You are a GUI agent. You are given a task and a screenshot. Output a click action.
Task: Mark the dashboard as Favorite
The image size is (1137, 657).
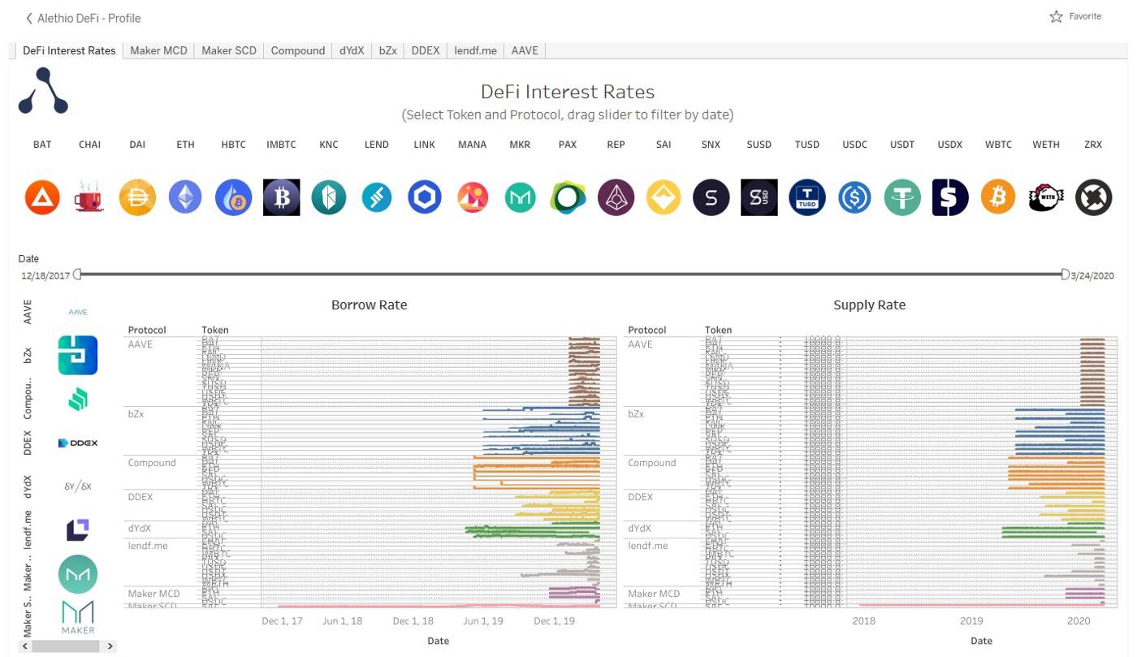pyautogui.click(x=1075, y=16)
